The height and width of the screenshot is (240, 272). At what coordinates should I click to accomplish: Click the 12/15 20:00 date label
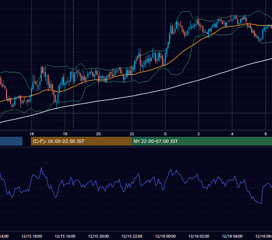(98, 236)
